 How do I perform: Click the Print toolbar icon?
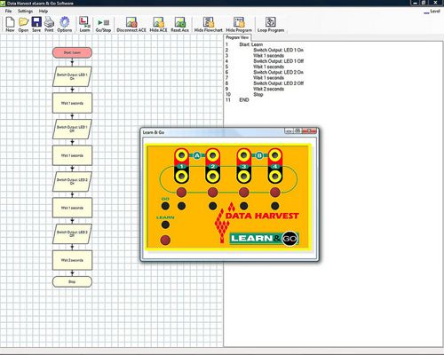(x=49, y=24)
